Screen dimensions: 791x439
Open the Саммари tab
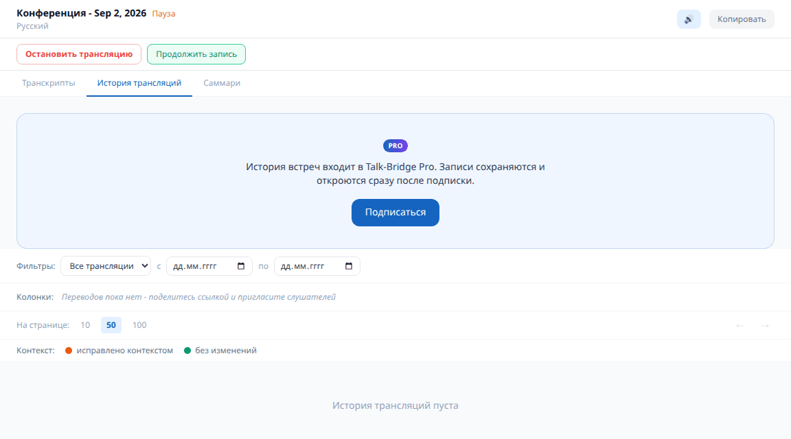[222, 83]
